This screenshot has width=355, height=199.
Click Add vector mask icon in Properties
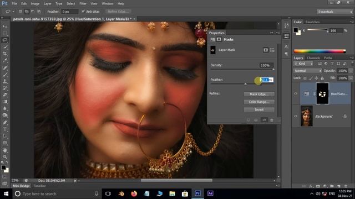point(272,50)
